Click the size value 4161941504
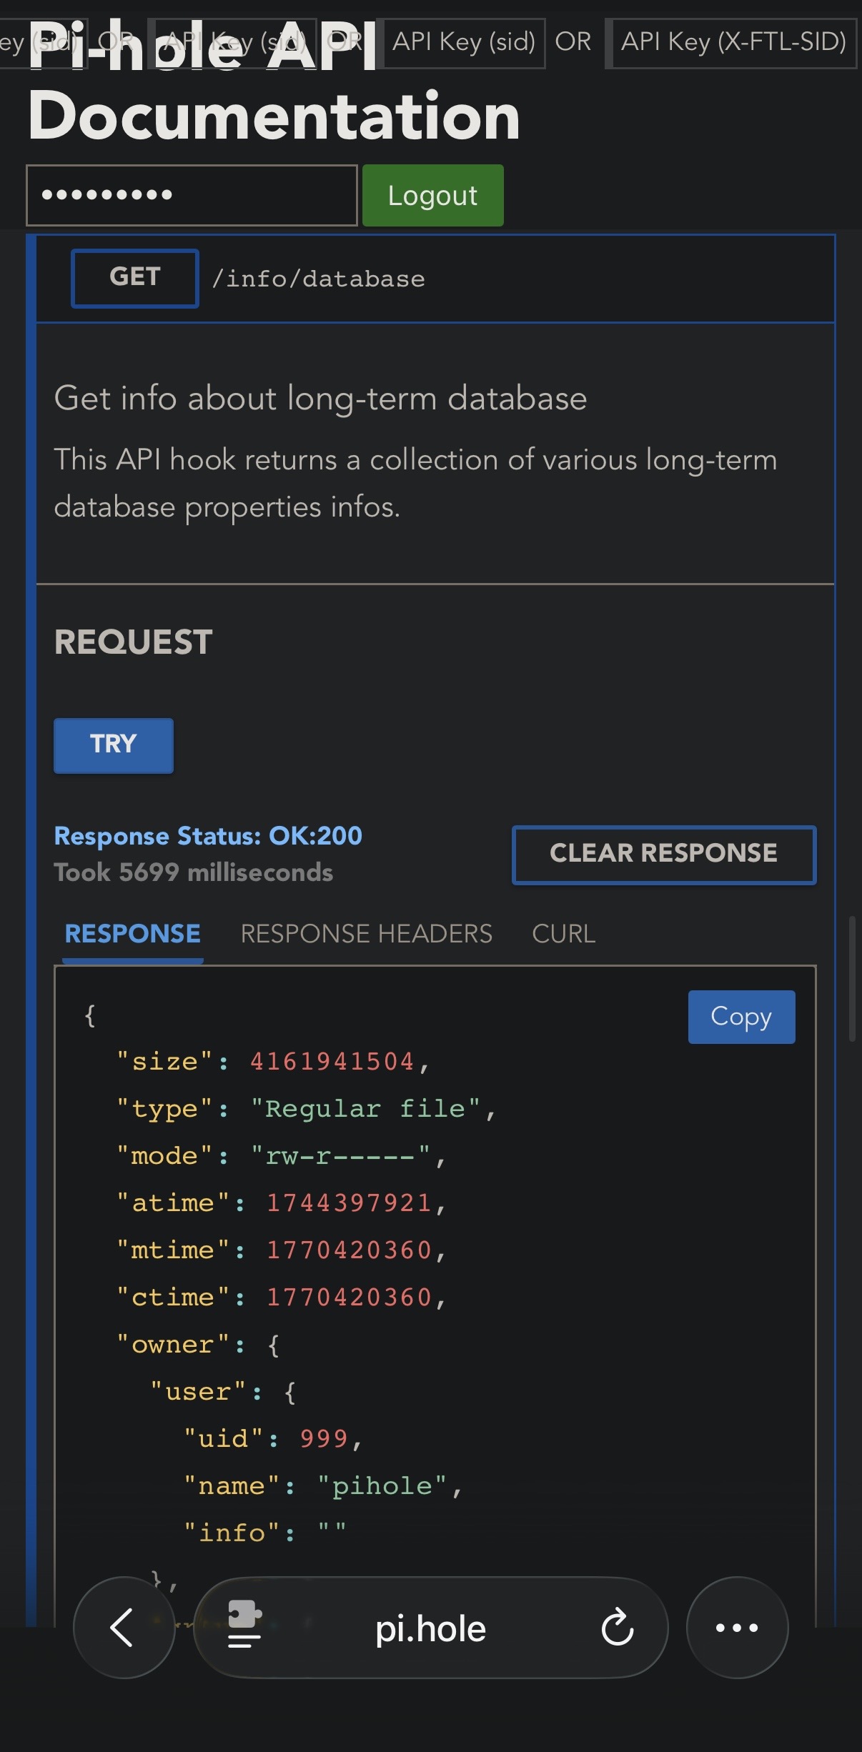862x1752 pixels. 332,1062
